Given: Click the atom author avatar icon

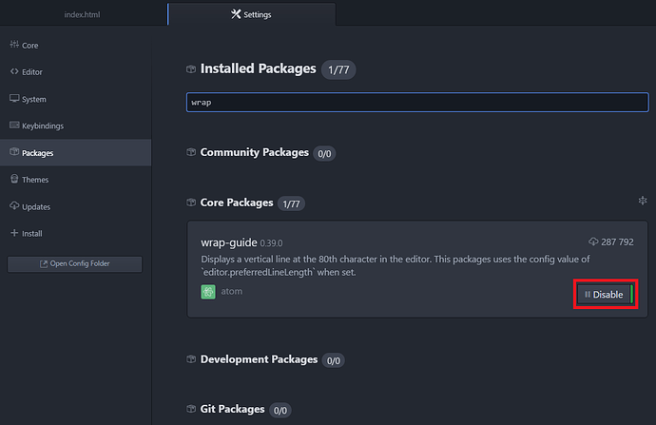Looking at the screenshot, I should point(208,291).
